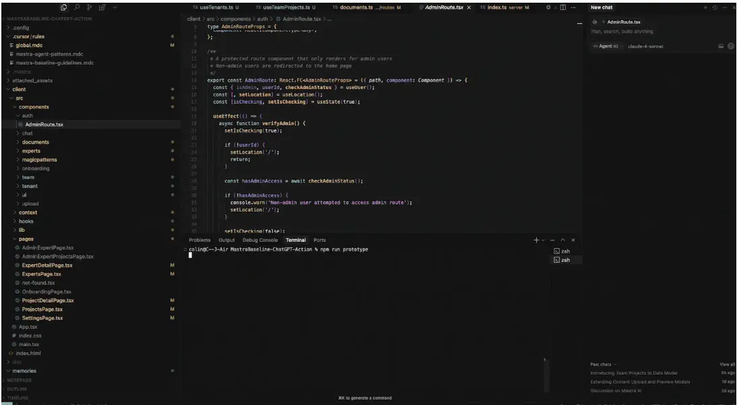
Task: Open 'Introducing Team Projects to Data Model' chat
Action: tap(633, 373)
